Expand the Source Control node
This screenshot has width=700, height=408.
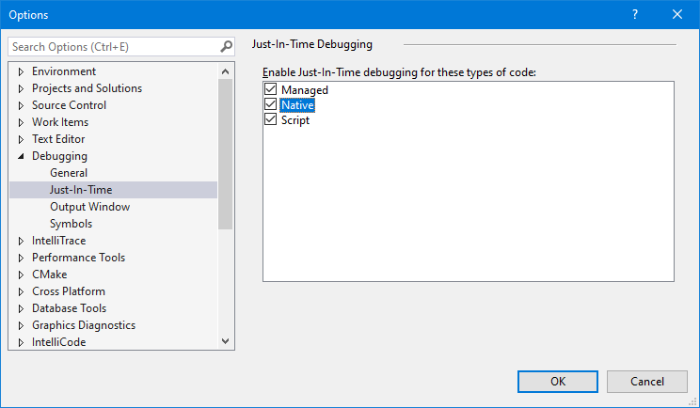pos(21,105)
